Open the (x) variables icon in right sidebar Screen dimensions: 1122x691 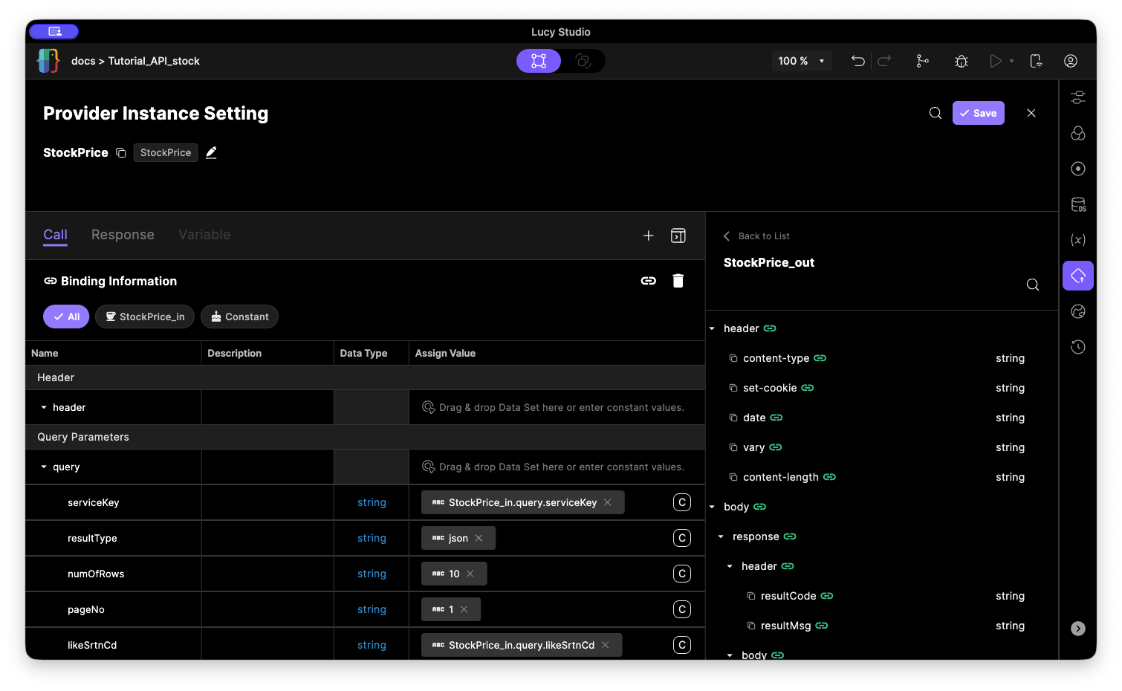tap(1078, 240)
